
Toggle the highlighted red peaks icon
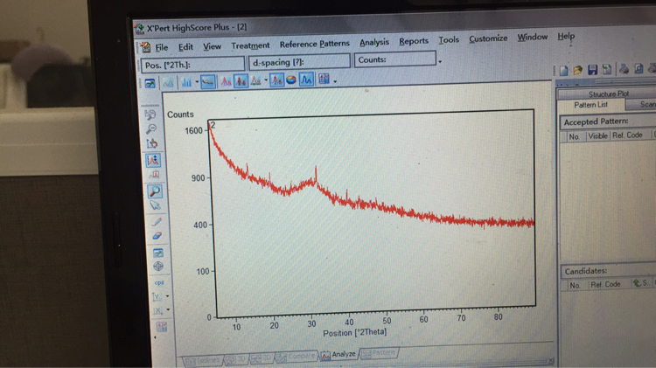point(241,80)
